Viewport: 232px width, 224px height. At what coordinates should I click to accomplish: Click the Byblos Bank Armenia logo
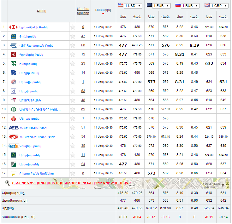13,173
